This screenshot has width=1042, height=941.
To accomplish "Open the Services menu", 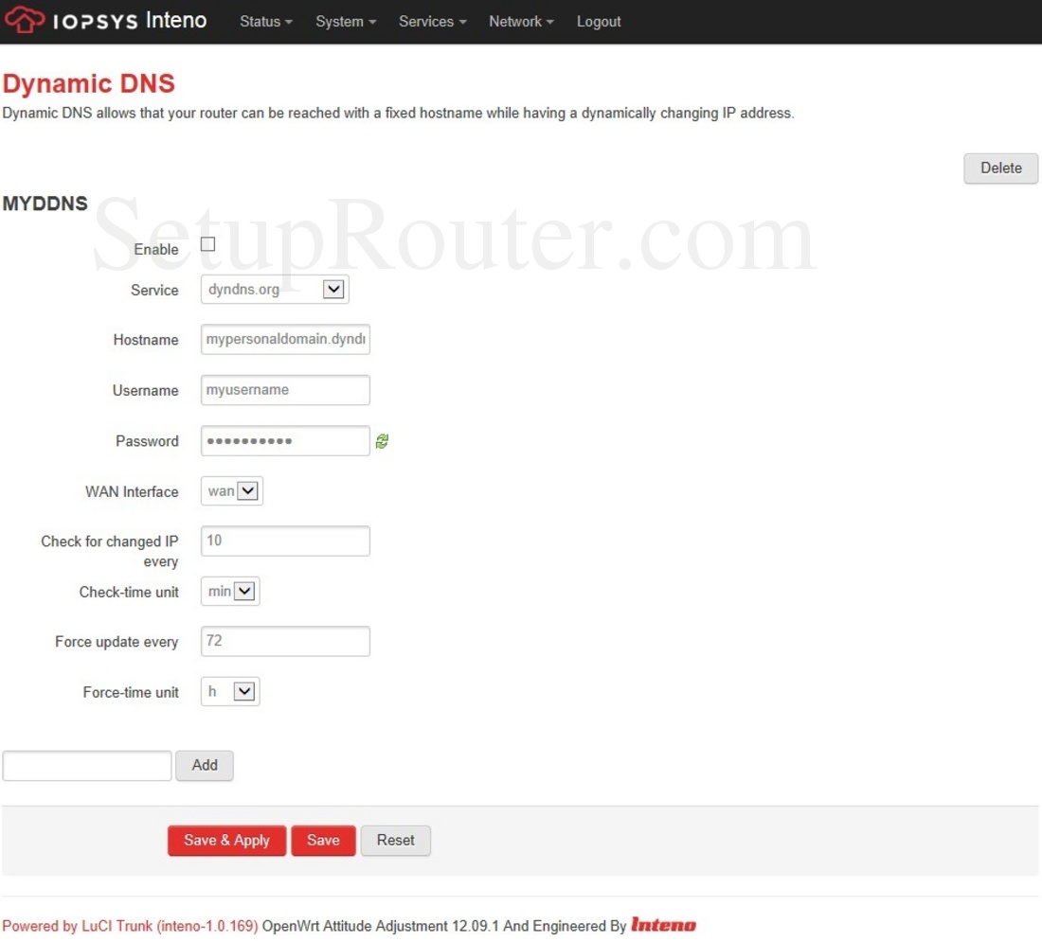I will [x=432, y=21].
